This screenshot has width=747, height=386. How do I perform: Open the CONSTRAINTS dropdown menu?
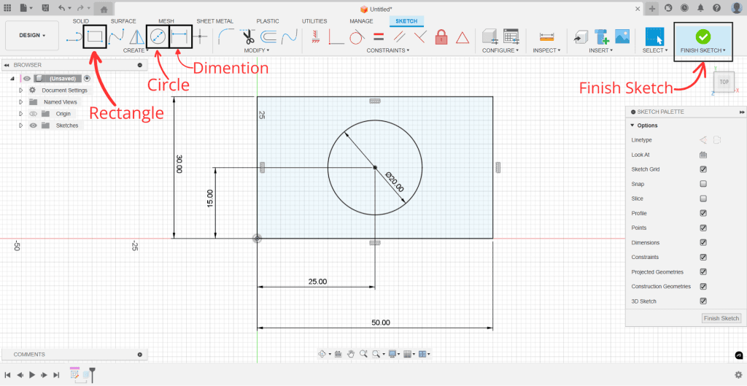[387, 50]
